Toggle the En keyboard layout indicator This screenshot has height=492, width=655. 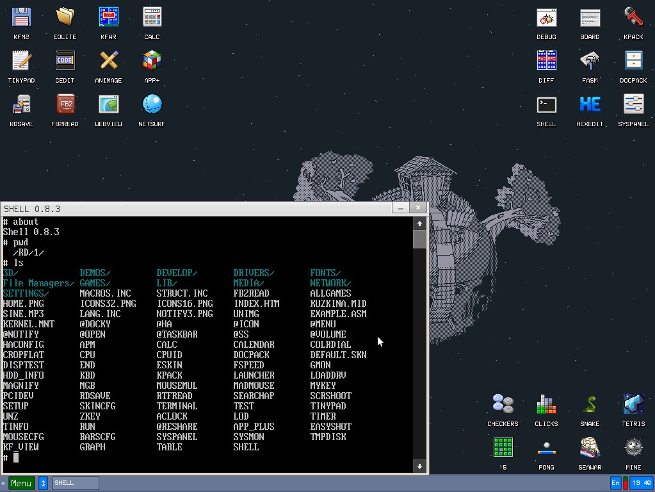click(x=615, y=483)
